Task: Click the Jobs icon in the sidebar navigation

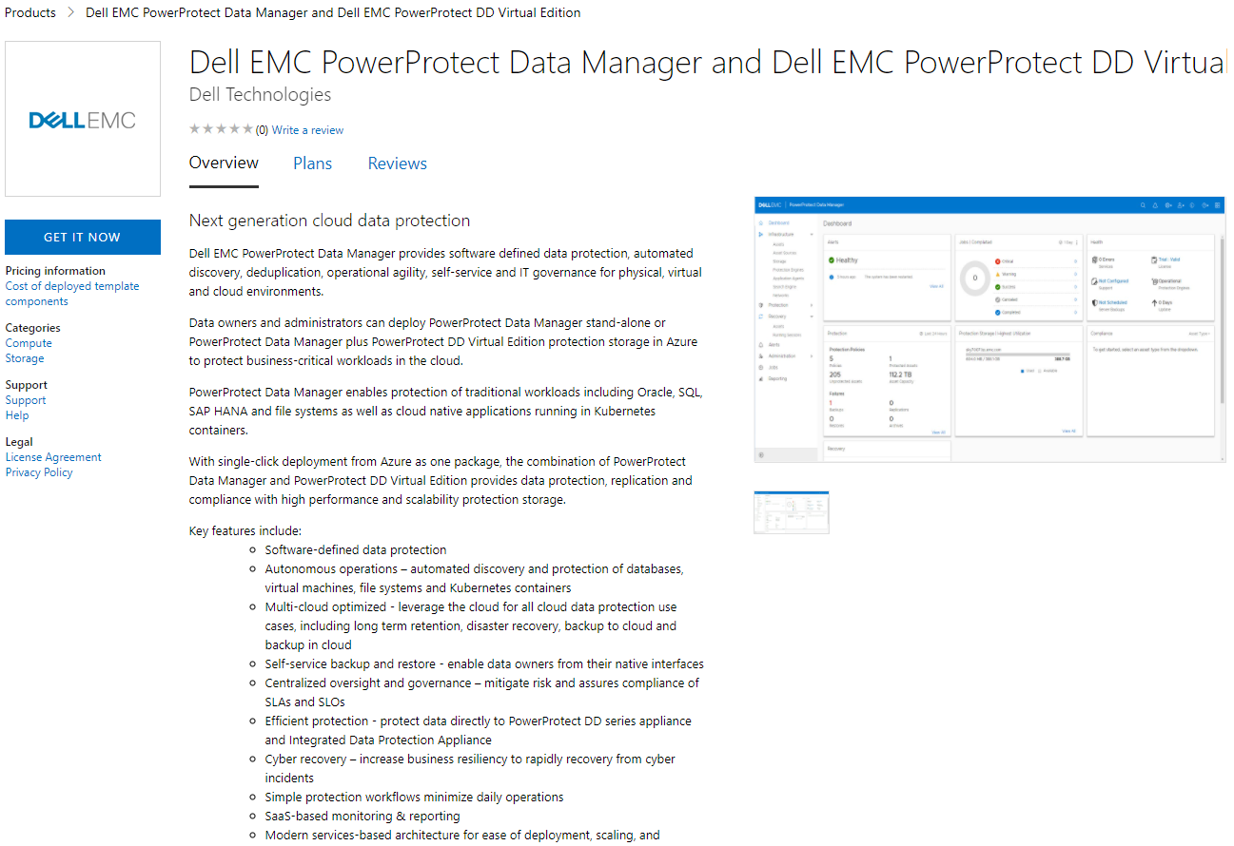Action: pos(759,368)
